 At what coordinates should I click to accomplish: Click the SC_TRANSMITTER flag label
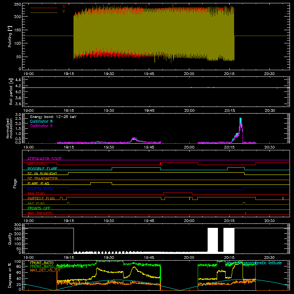43,178
